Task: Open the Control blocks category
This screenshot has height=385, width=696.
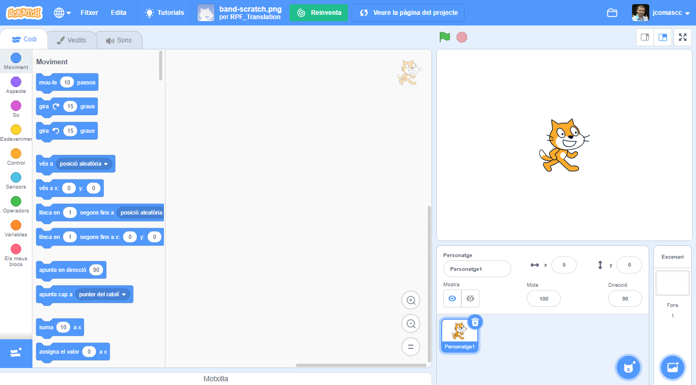Action: point(15,157)
